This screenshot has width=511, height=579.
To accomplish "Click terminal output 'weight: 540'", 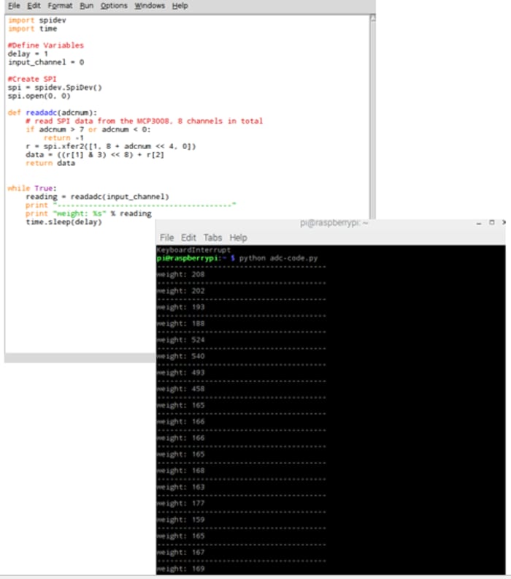I will (x=180, y=356).
